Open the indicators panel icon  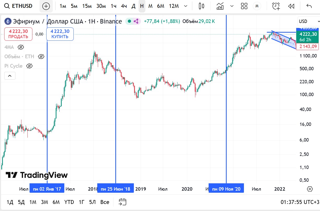tap(220, 6)
